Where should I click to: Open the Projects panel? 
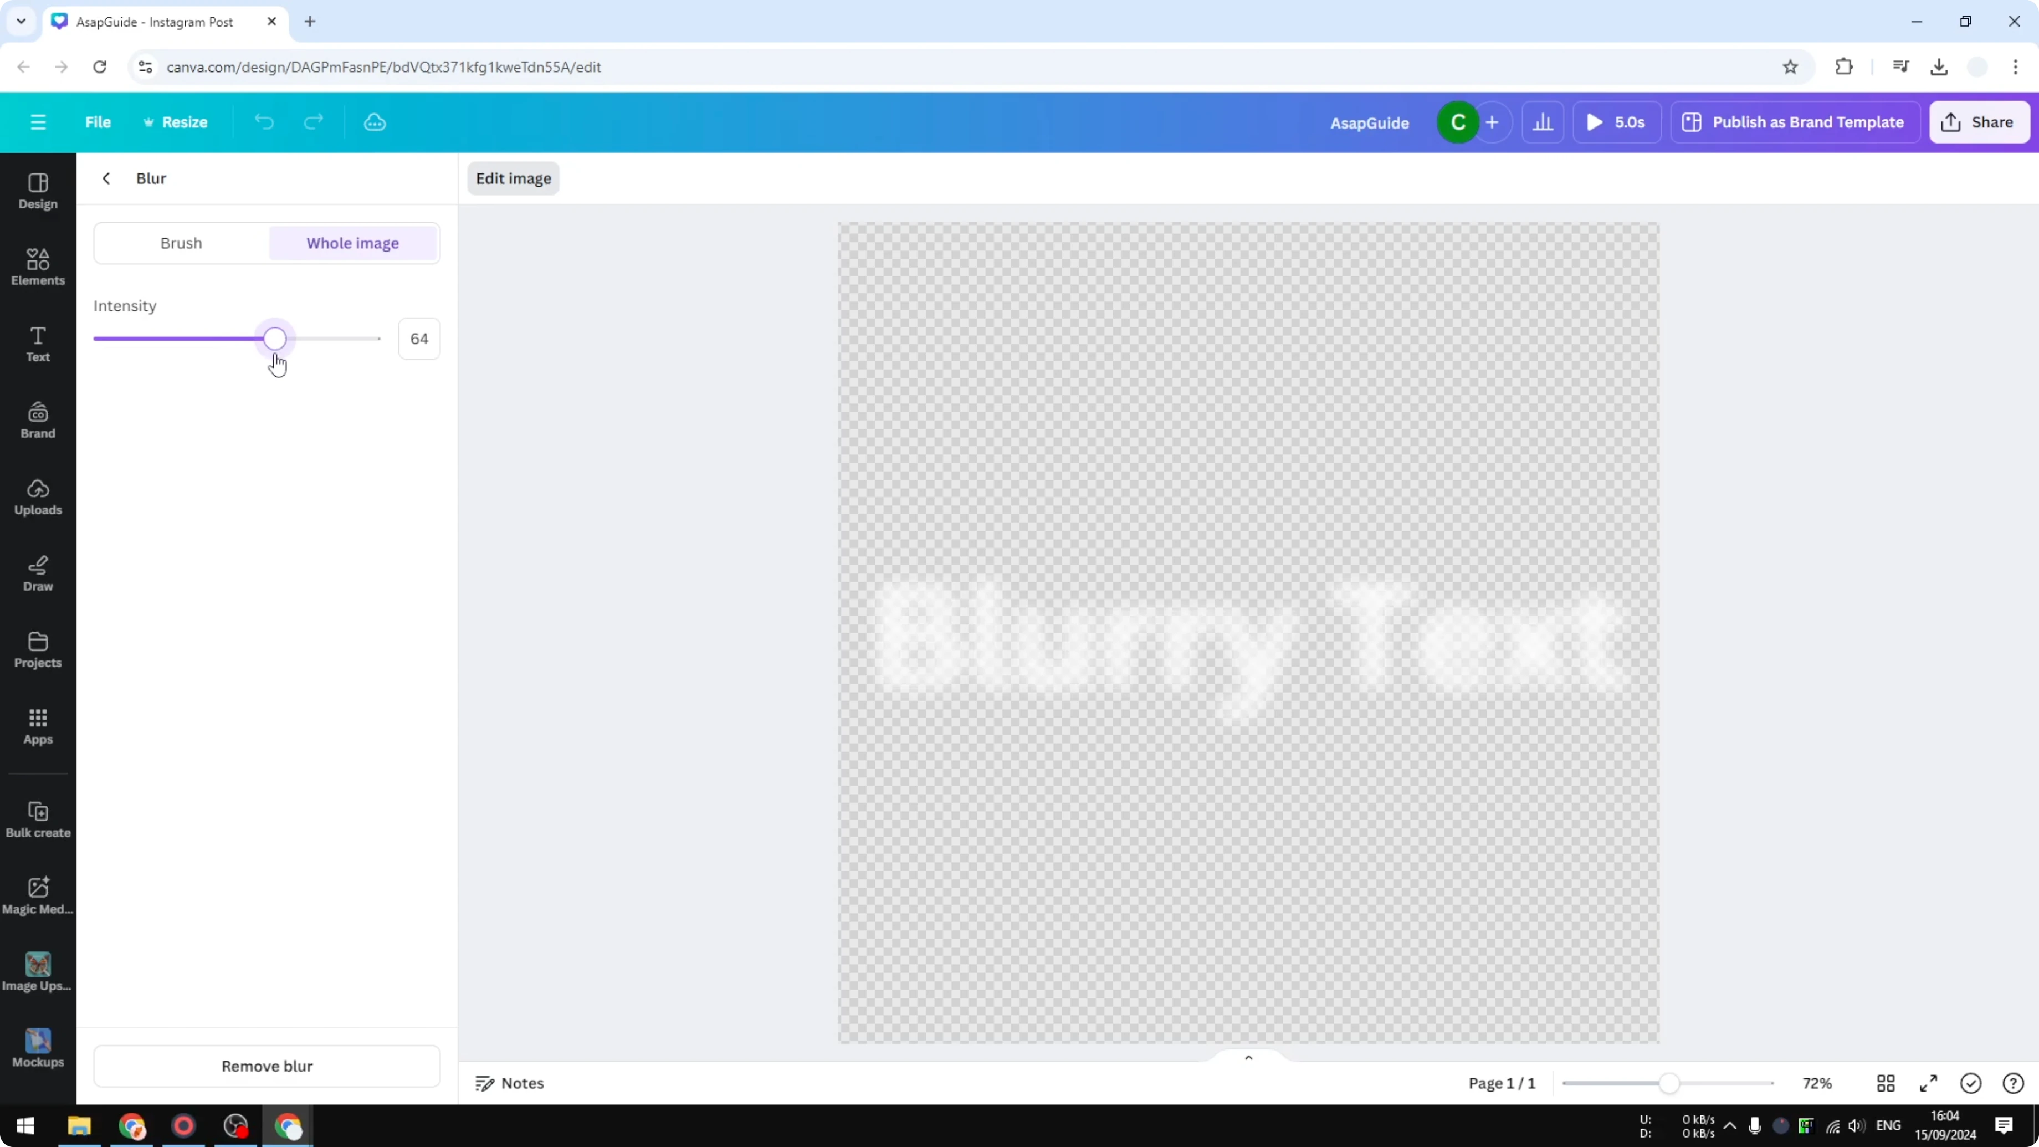[38, 650]
